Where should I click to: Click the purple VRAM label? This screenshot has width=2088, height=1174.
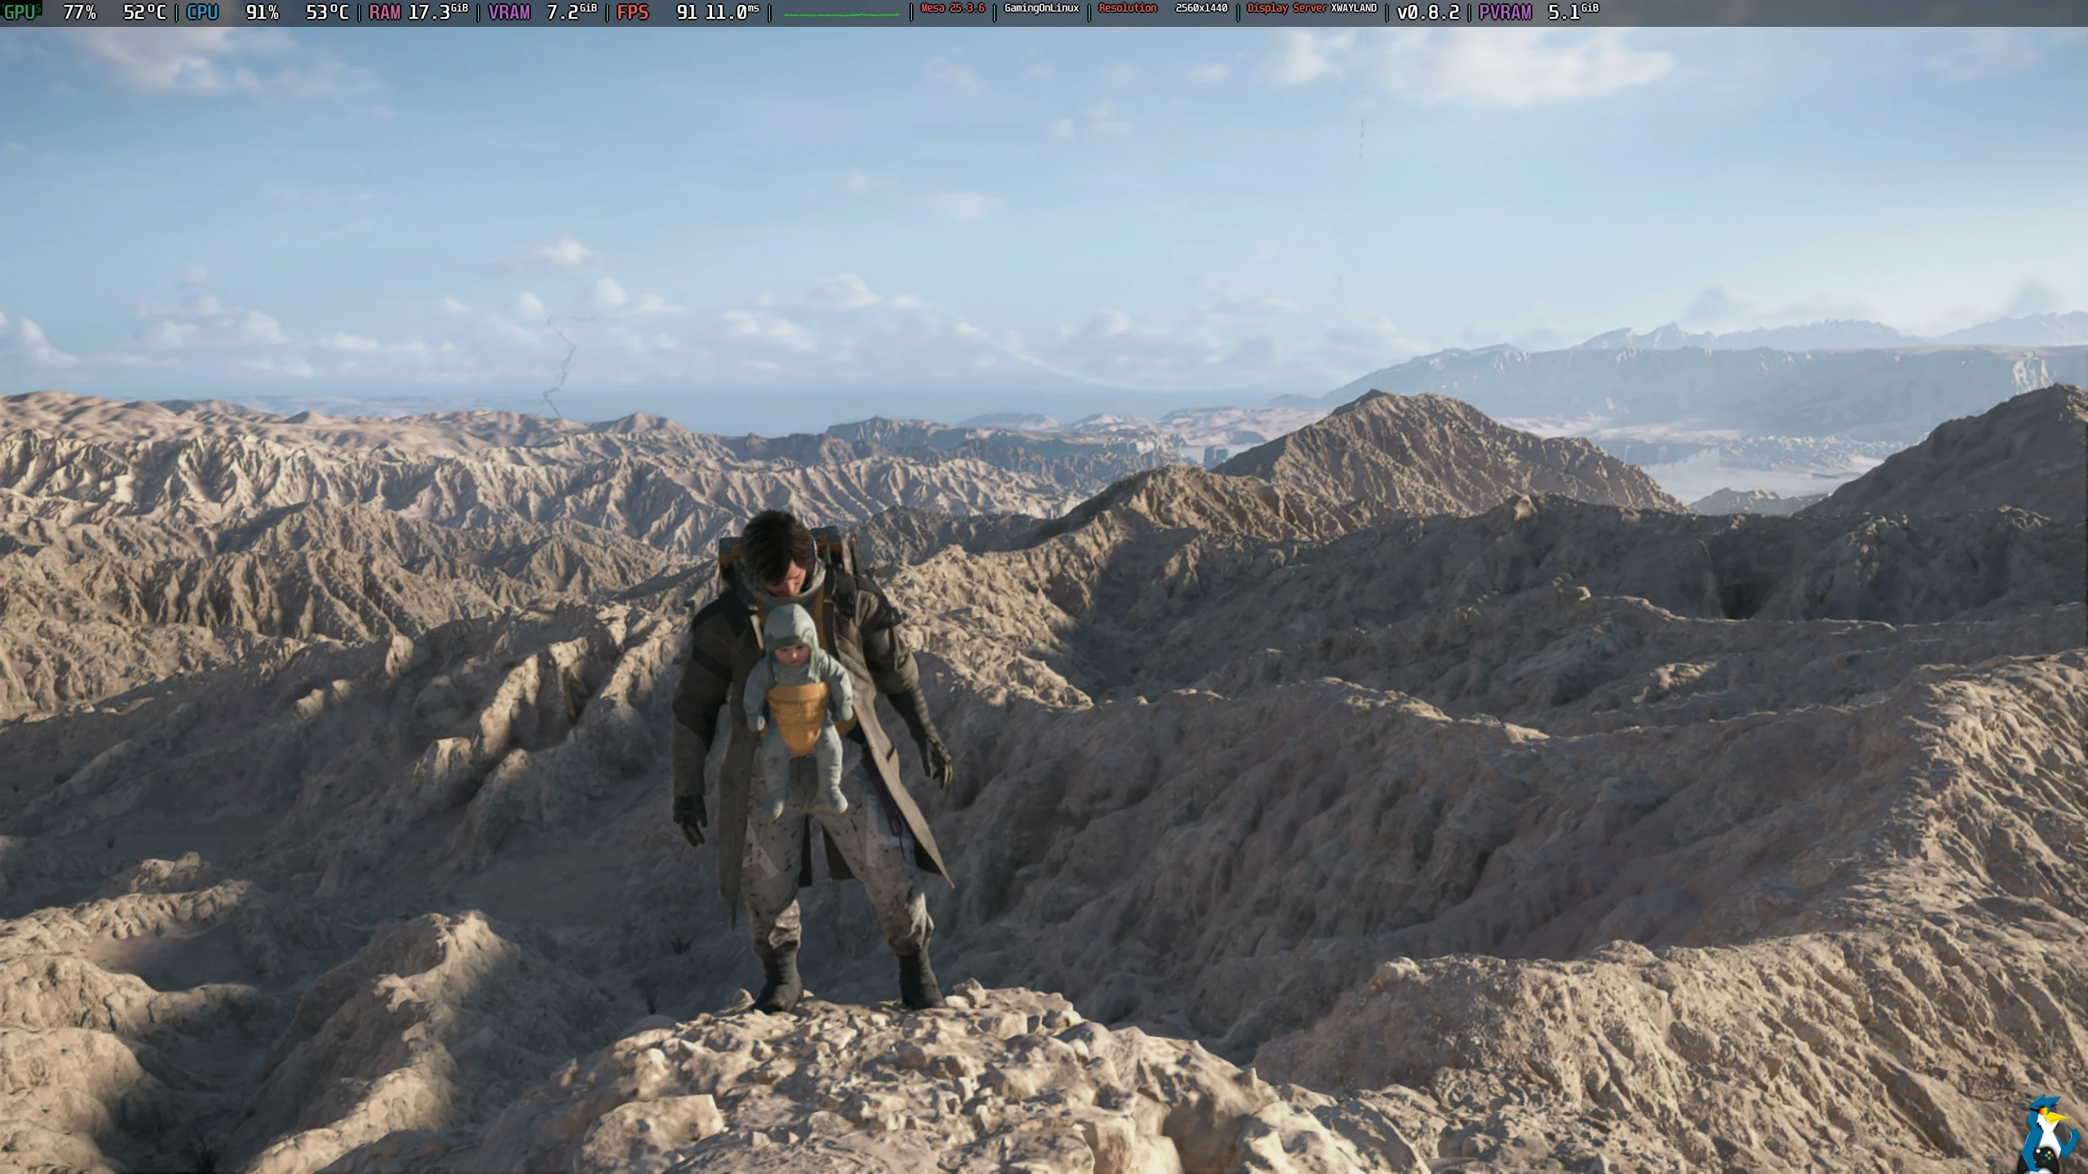(x=510, y=12)
